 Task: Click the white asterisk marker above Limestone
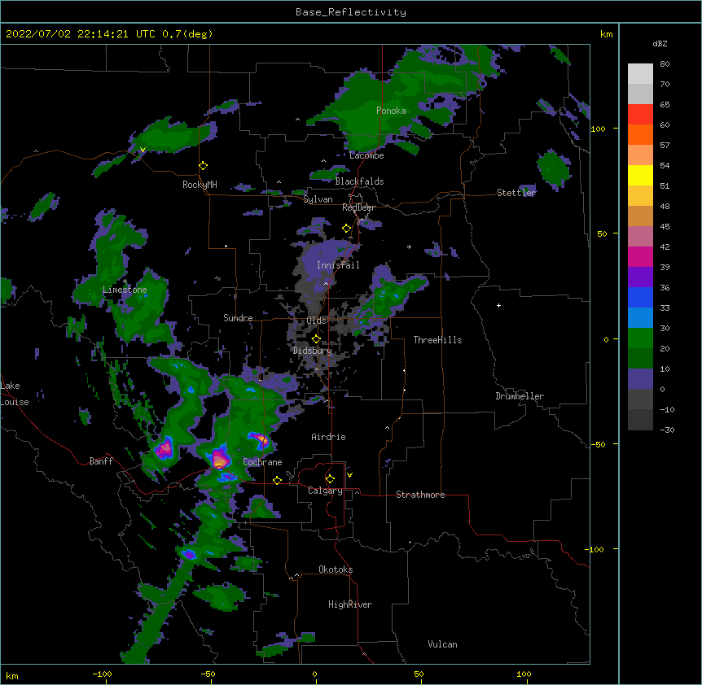coord(125,281)
